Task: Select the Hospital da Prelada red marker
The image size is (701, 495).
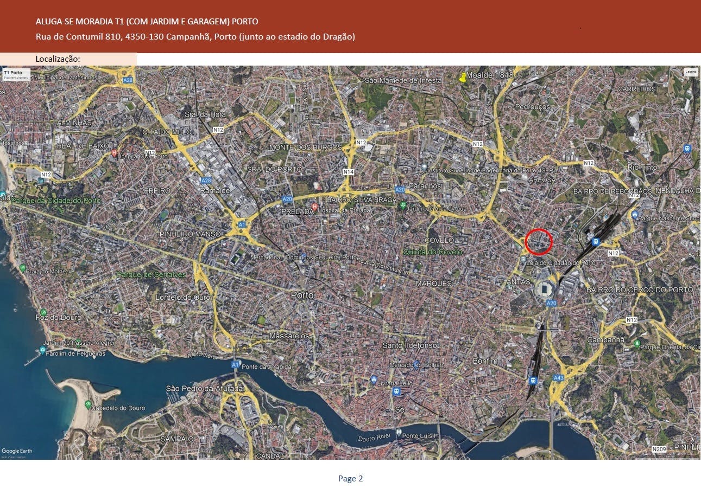Action: coord(314,208)
